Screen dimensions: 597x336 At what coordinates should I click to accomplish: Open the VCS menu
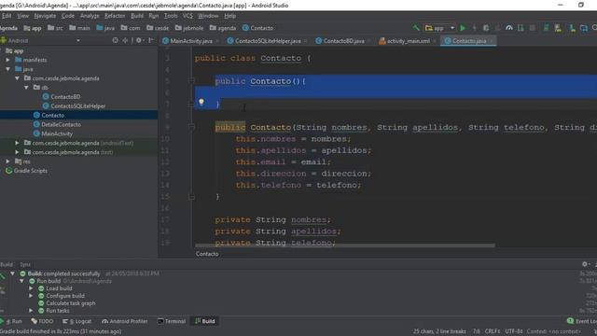(187, 16)
